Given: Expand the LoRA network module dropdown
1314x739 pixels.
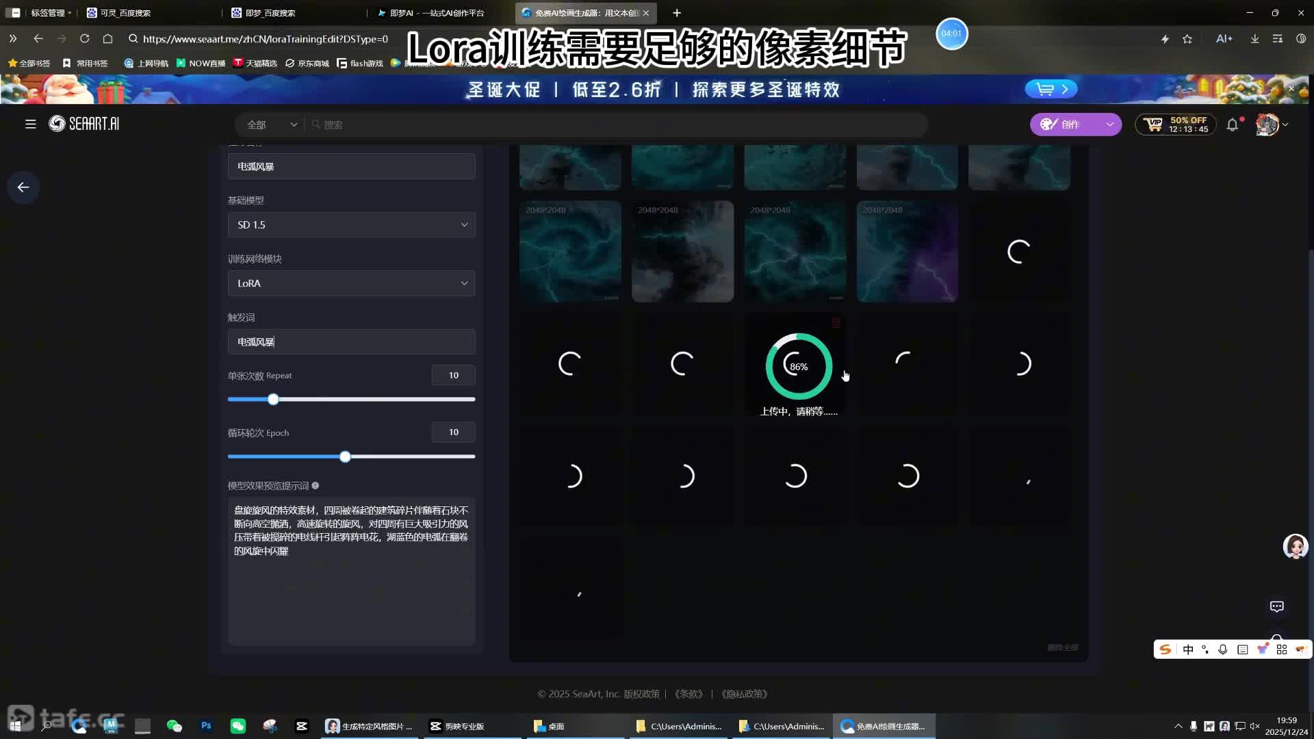Looking at the screenshot, I should [x=351, y=283].
